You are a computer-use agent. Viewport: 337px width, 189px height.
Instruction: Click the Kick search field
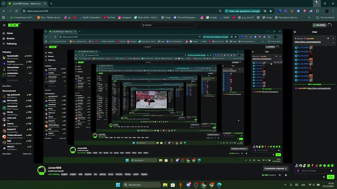pyautogui.click(x=168, y=25)
